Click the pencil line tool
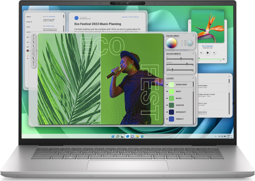The width and height of the screenshot is (255, 181). coord(33,46)
